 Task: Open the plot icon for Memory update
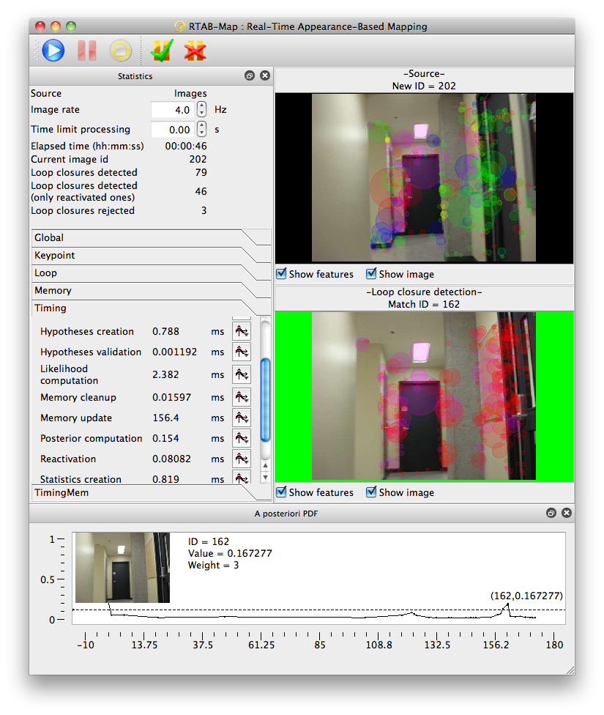click(x=242, y=418)
